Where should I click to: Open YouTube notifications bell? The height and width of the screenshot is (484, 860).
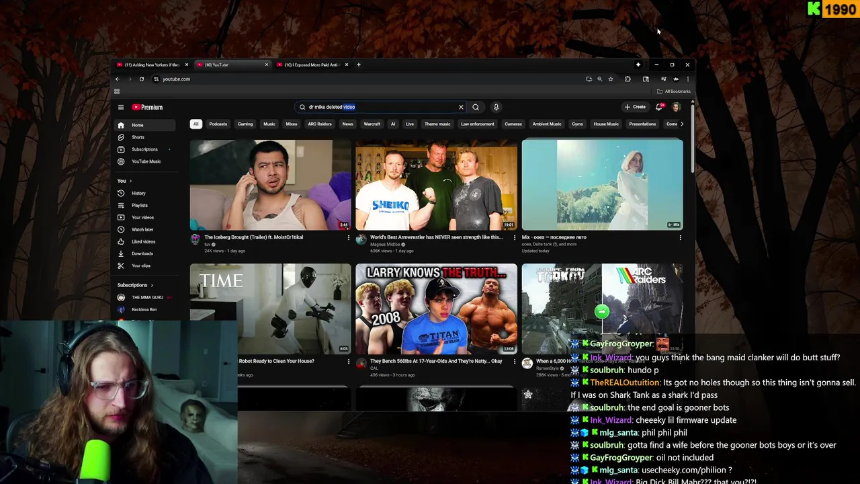click(x=659, y=107)
